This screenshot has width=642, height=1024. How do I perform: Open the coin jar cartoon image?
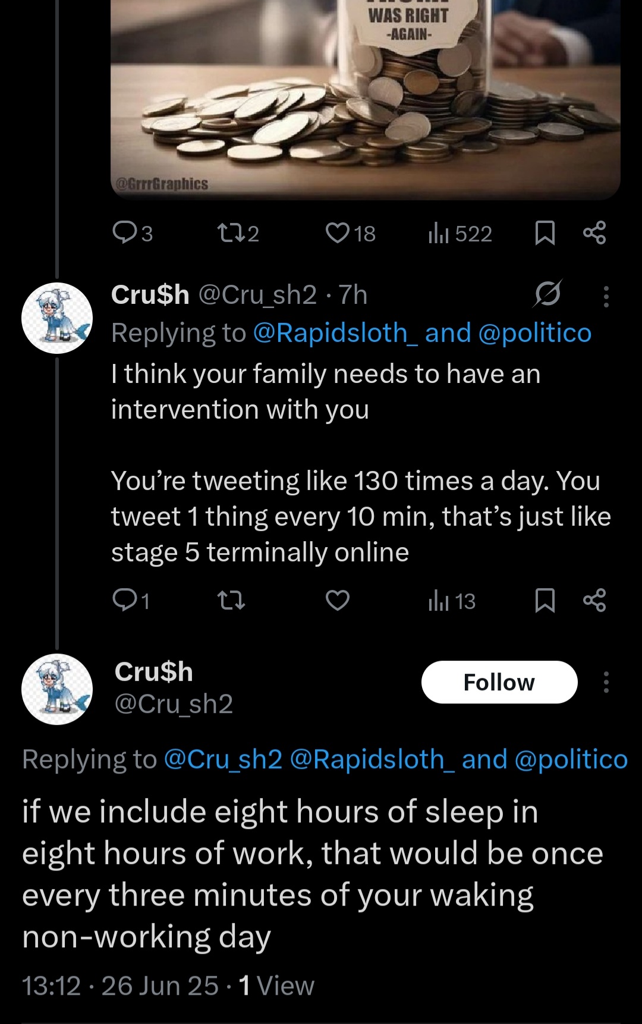(x=366, y=98)
